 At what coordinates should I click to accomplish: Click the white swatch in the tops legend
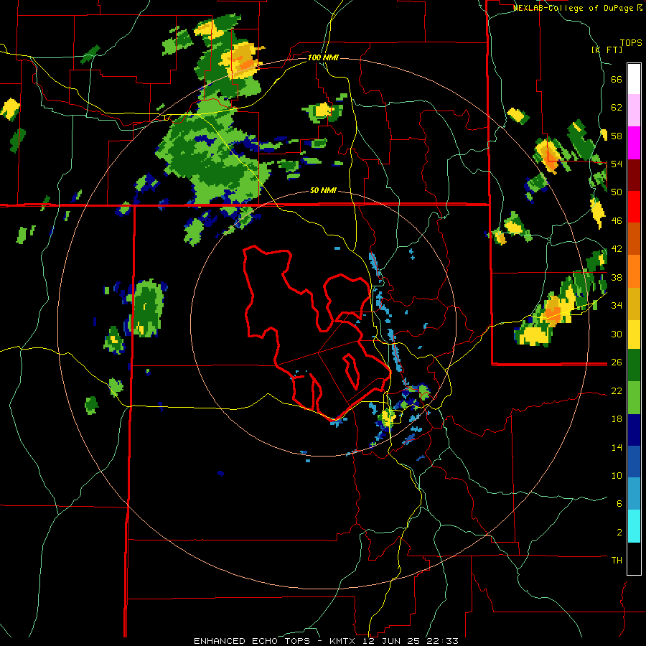click(x=634, y=79)
